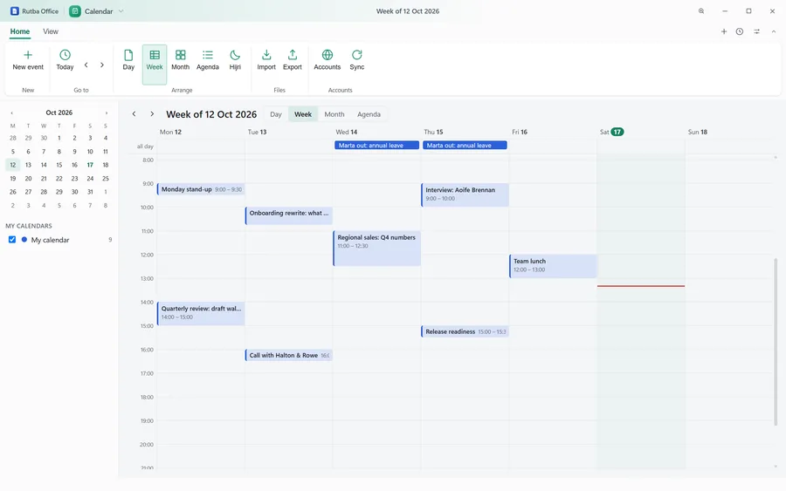
Task: Open the View ribbon tab
Action: (x=51, y=31)
